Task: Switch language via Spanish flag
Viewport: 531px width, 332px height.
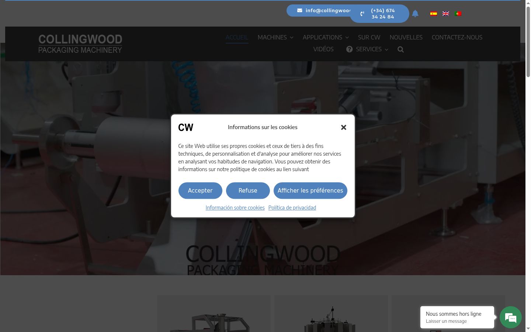Action: pyautogui.click(x=434, y=14)
